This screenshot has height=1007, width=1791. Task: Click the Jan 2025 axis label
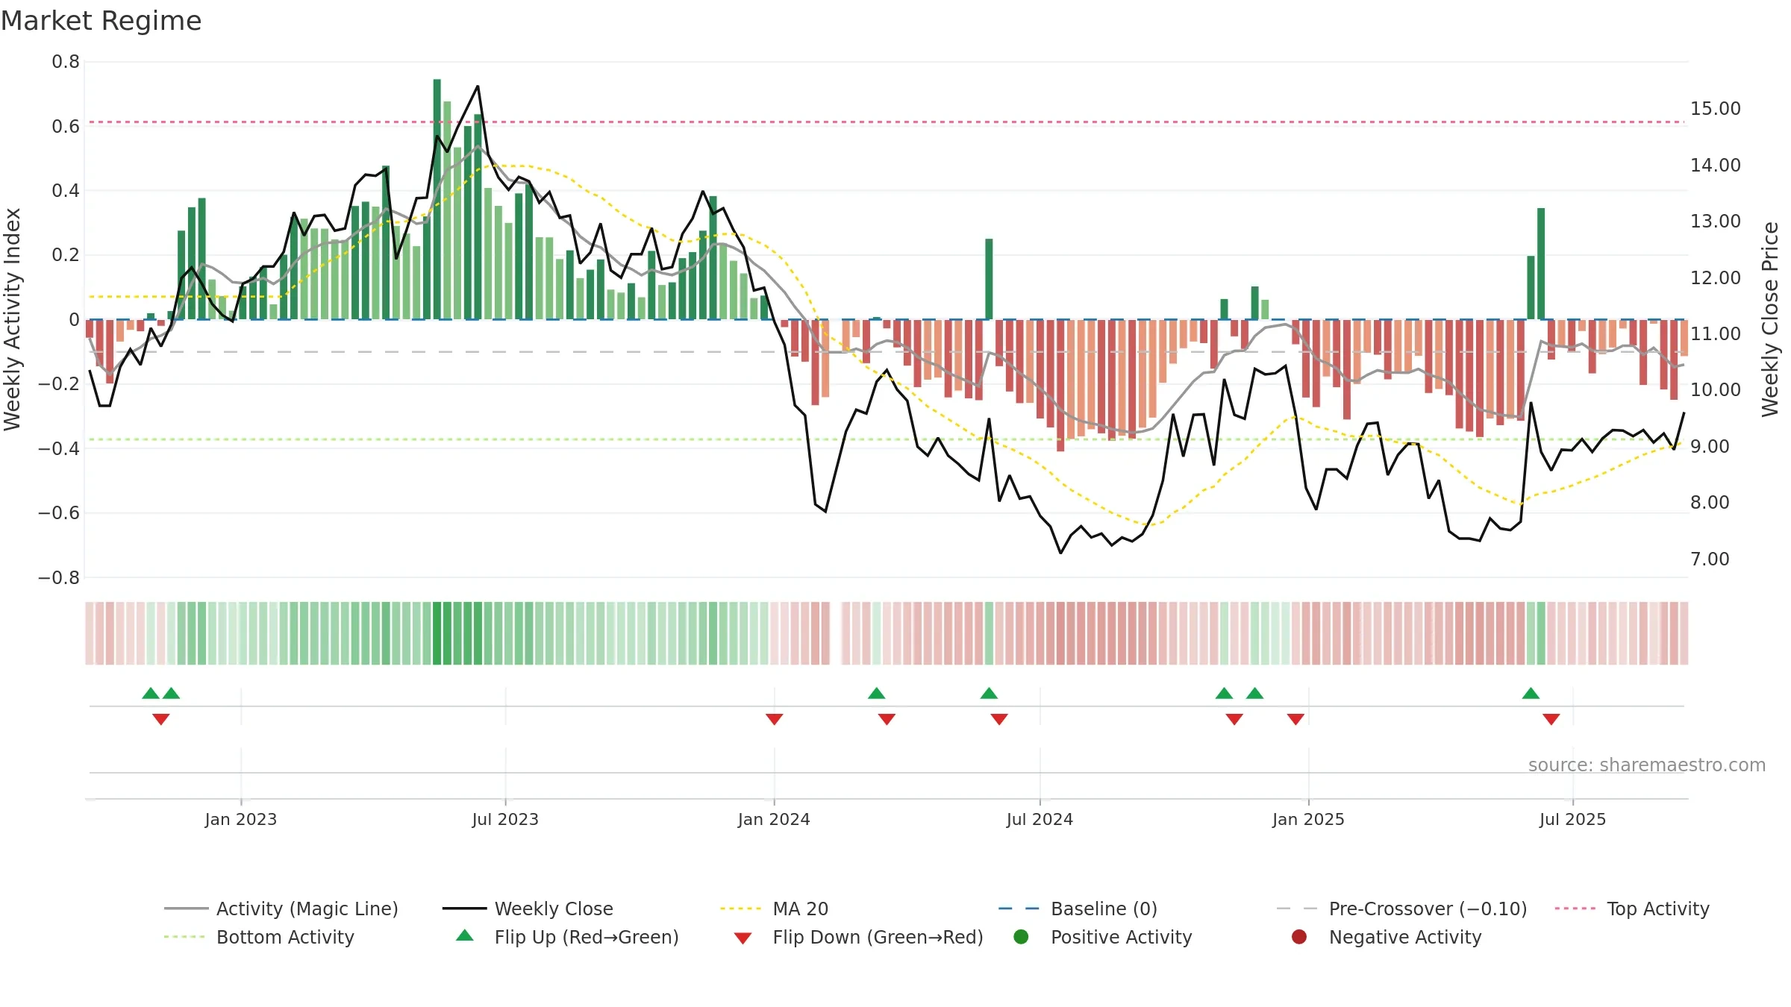1308,819
